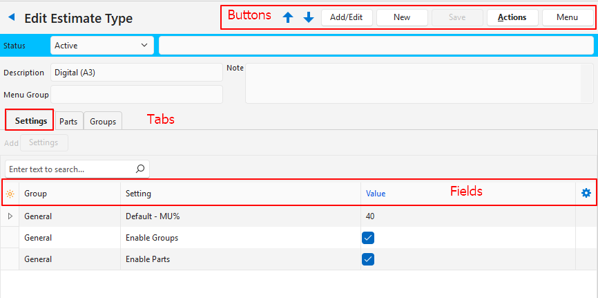Image resolution: width=598 pixels, height=298 pixels.
Task: Expand the Default - MU% row
Action: pos(10,216)
